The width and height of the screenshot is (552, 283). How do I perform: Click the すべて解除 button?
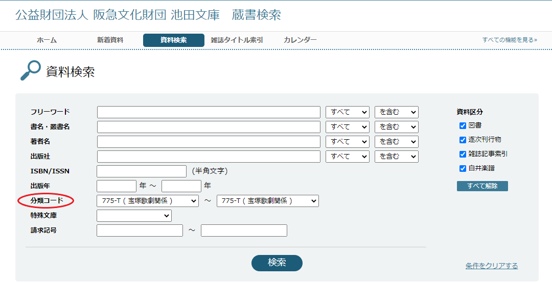tap(482, 186)
